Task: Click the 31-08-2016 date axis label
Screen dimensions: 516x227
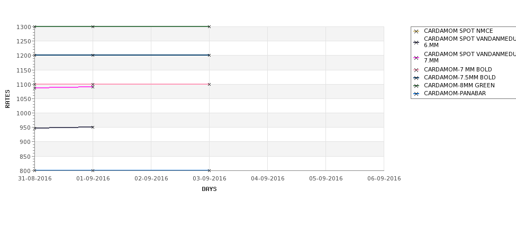Action: (x=35, y=179)
